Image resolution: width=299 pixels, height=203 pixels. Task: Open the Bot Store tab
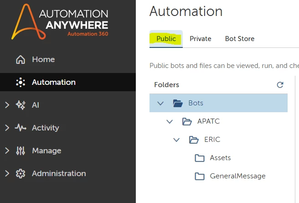point(240,39)
